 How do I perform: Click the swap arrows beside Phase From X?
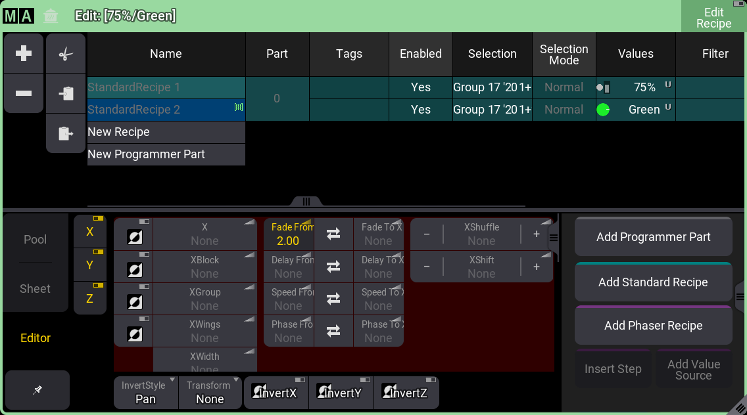(333, 331)
